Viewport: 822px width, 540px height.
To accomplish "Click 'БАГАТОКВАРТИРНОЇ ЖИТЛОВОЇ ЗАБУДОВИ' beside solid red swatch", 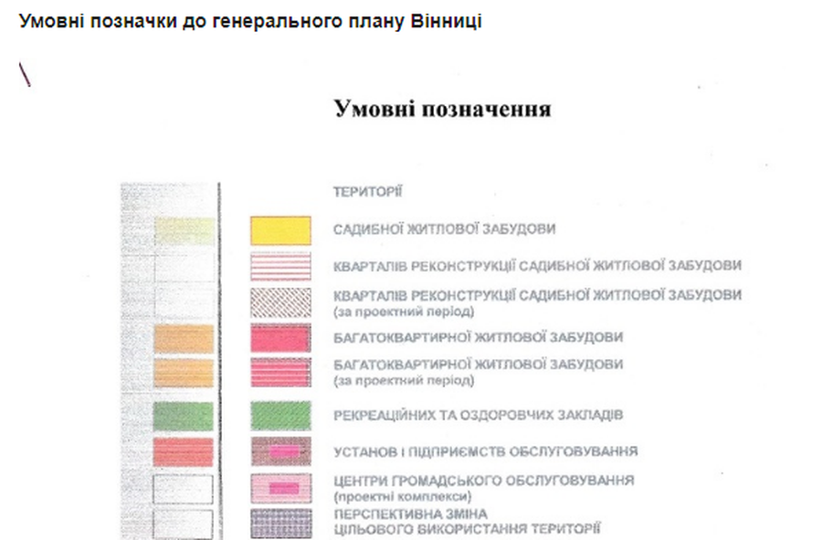I will (478, 337).
